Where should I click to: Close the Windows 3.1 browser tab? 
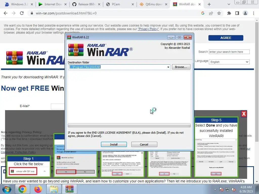click(32, 4)
